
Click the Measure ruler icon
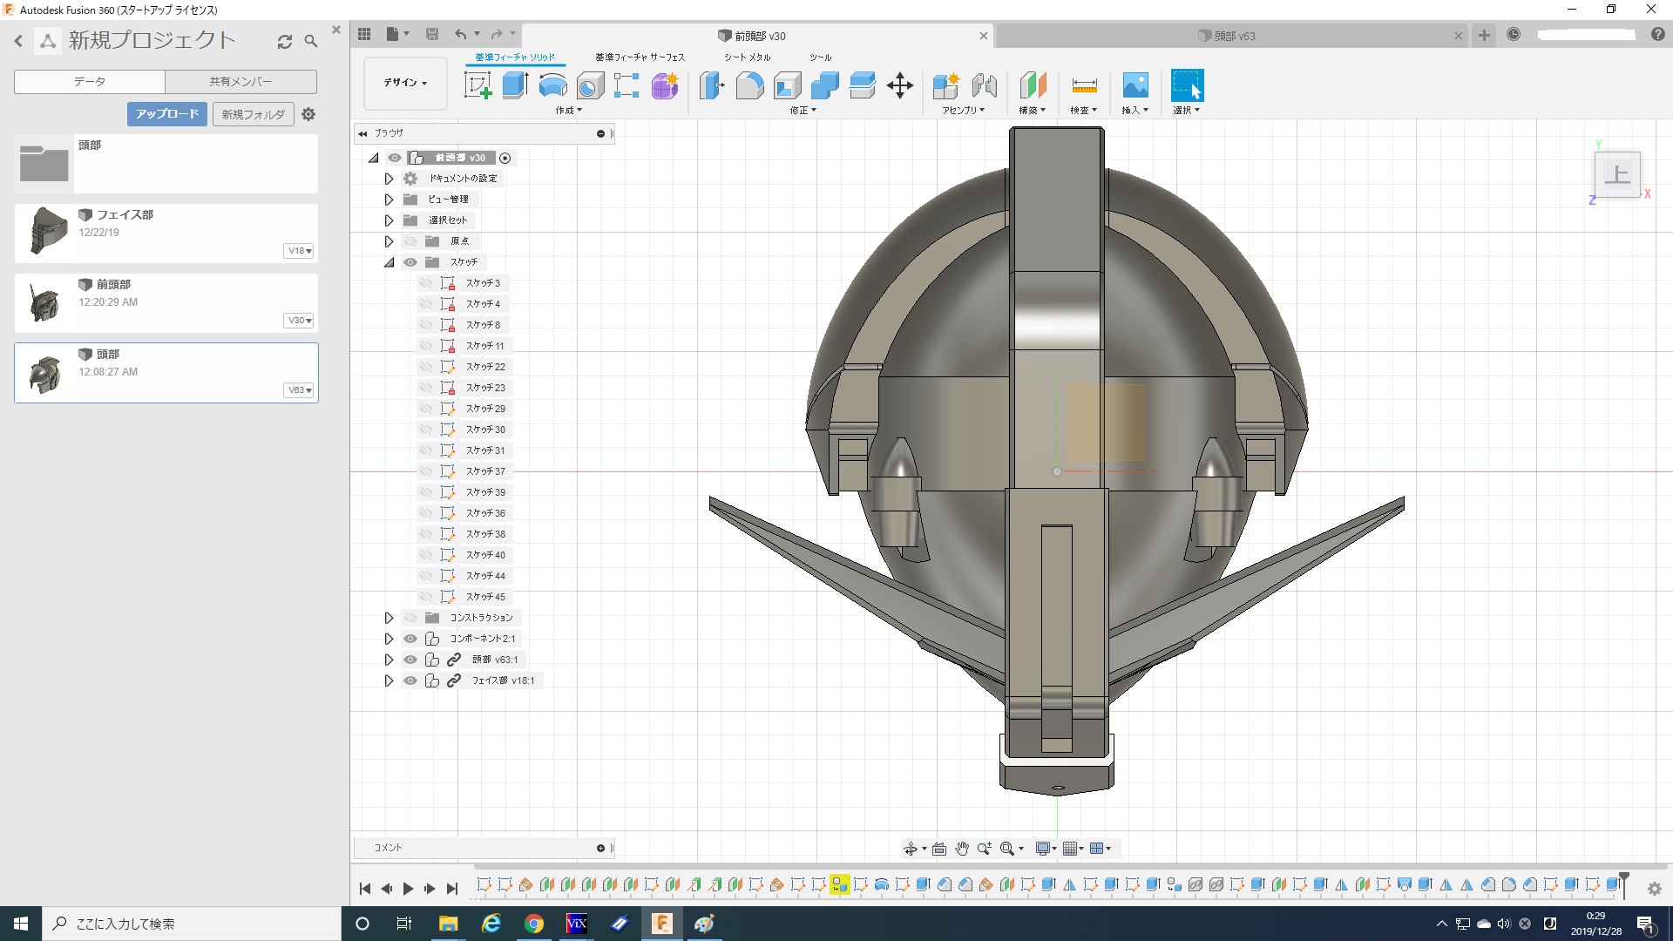pyautogui.click(x=1084, y=85)
